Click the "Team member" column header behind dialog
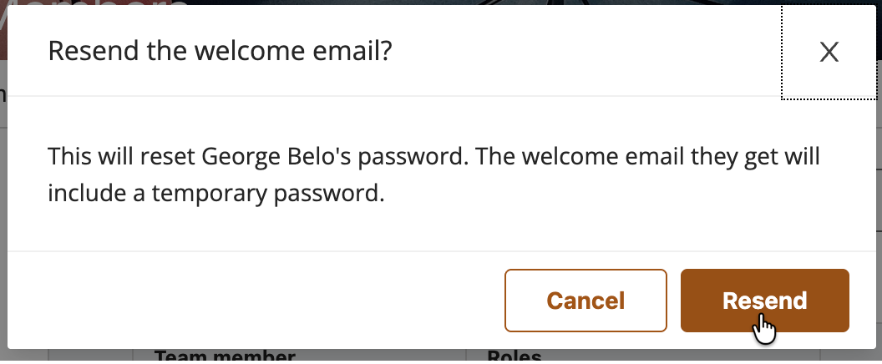882x364 pixels. [x=224, y=357]
